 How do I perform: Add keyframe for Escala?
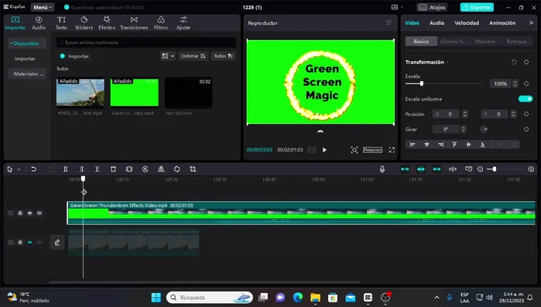coord(526,84)
